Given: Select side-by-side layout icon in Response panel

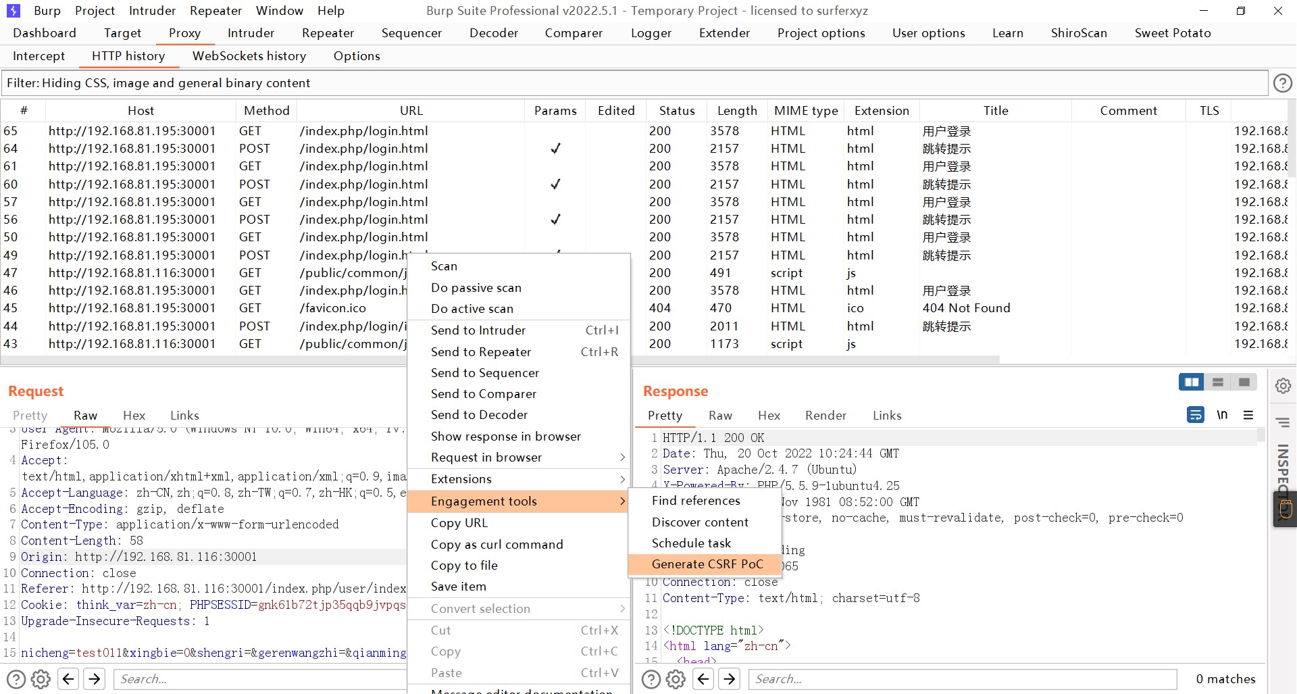Looking at the screenshot, I should click(x=1191, y=382).
